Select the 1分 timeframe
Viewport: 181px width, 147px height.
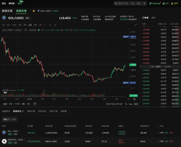(3, 25)
